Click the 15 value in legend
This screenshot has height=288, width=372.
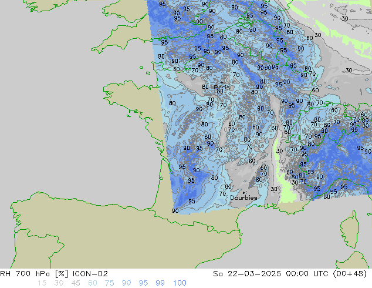pos(42,283)
